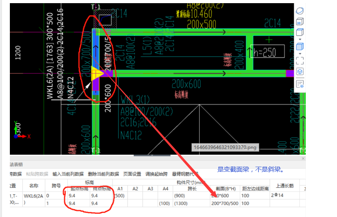Select the wireframe cube view icon
The height and width of the screenshot is (217, 337).
pyautogui.click(x=300, y=32)
